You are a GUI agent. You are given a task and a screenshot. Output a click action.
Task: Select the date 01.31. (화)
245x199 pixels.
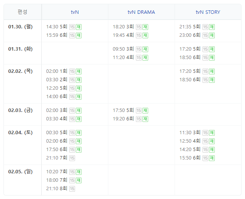pos(20,49)
